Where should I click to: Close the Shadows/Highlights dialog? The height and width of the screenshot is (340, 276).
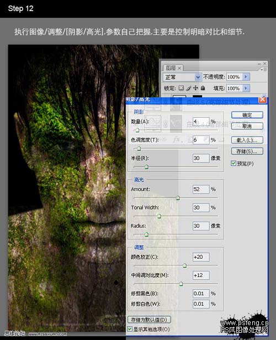[262, 100]
